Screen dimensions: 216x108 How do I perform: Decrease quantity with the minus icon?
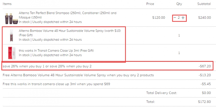point(175,18)
